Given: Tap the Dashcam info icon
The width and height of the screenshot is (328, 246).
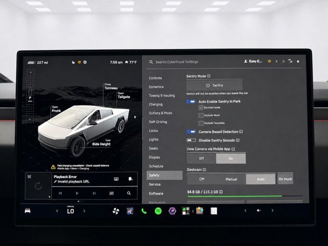Looking at the screenshot, I should (x=204, y=170).
